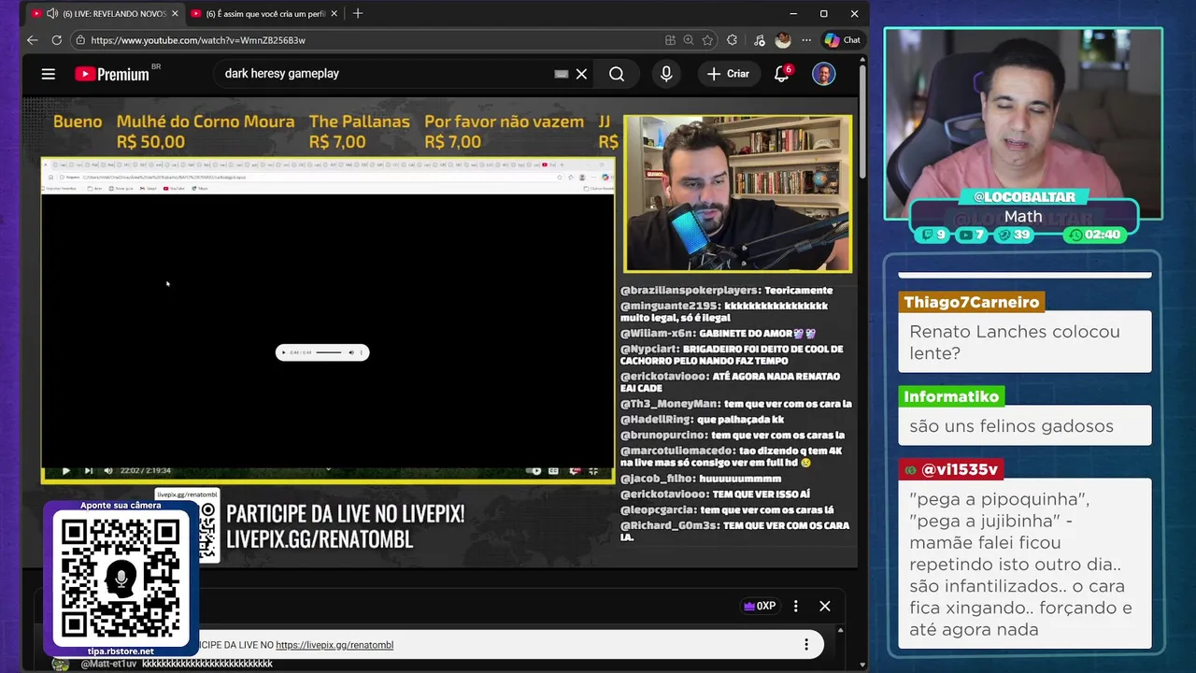Click the @LOCOBALTAR webcam label
The height and width of the screenshot is (673, 1196).
(x=1024, y=196)
